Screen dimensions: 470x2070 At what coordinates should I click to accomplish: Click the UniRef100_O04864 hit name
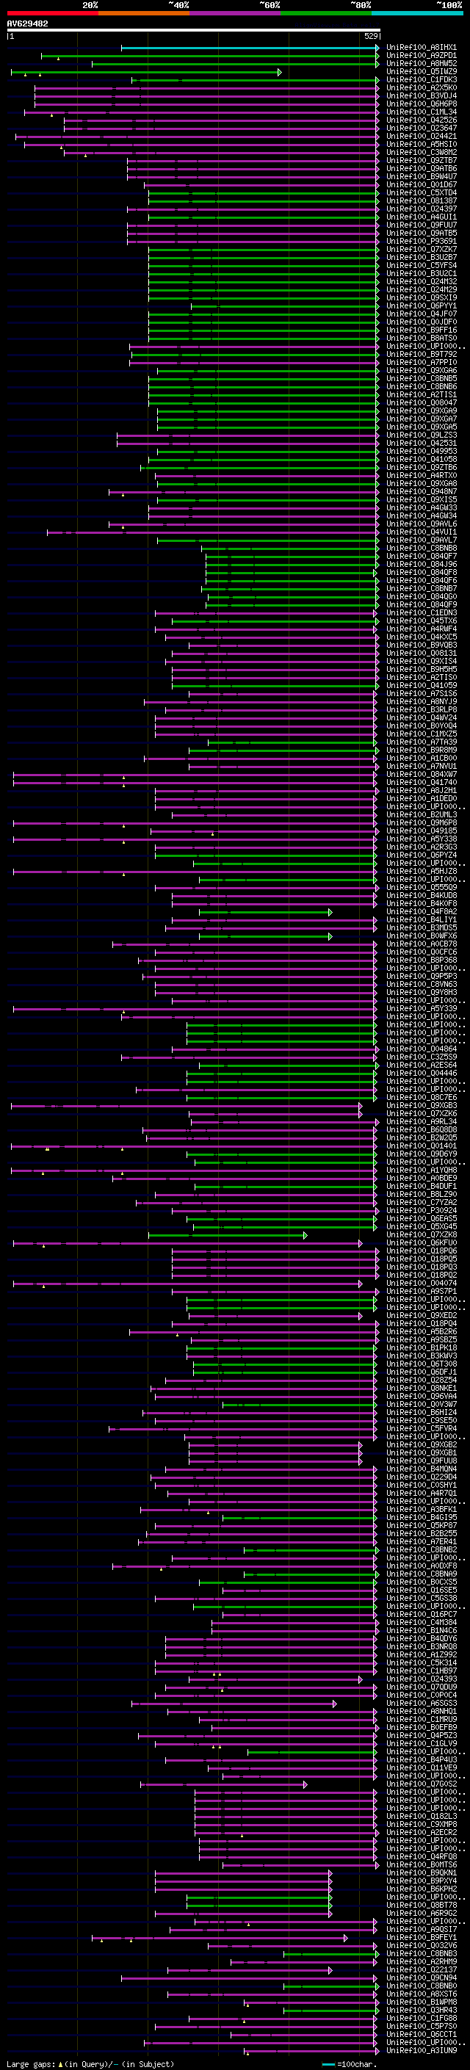[422, 1049]
